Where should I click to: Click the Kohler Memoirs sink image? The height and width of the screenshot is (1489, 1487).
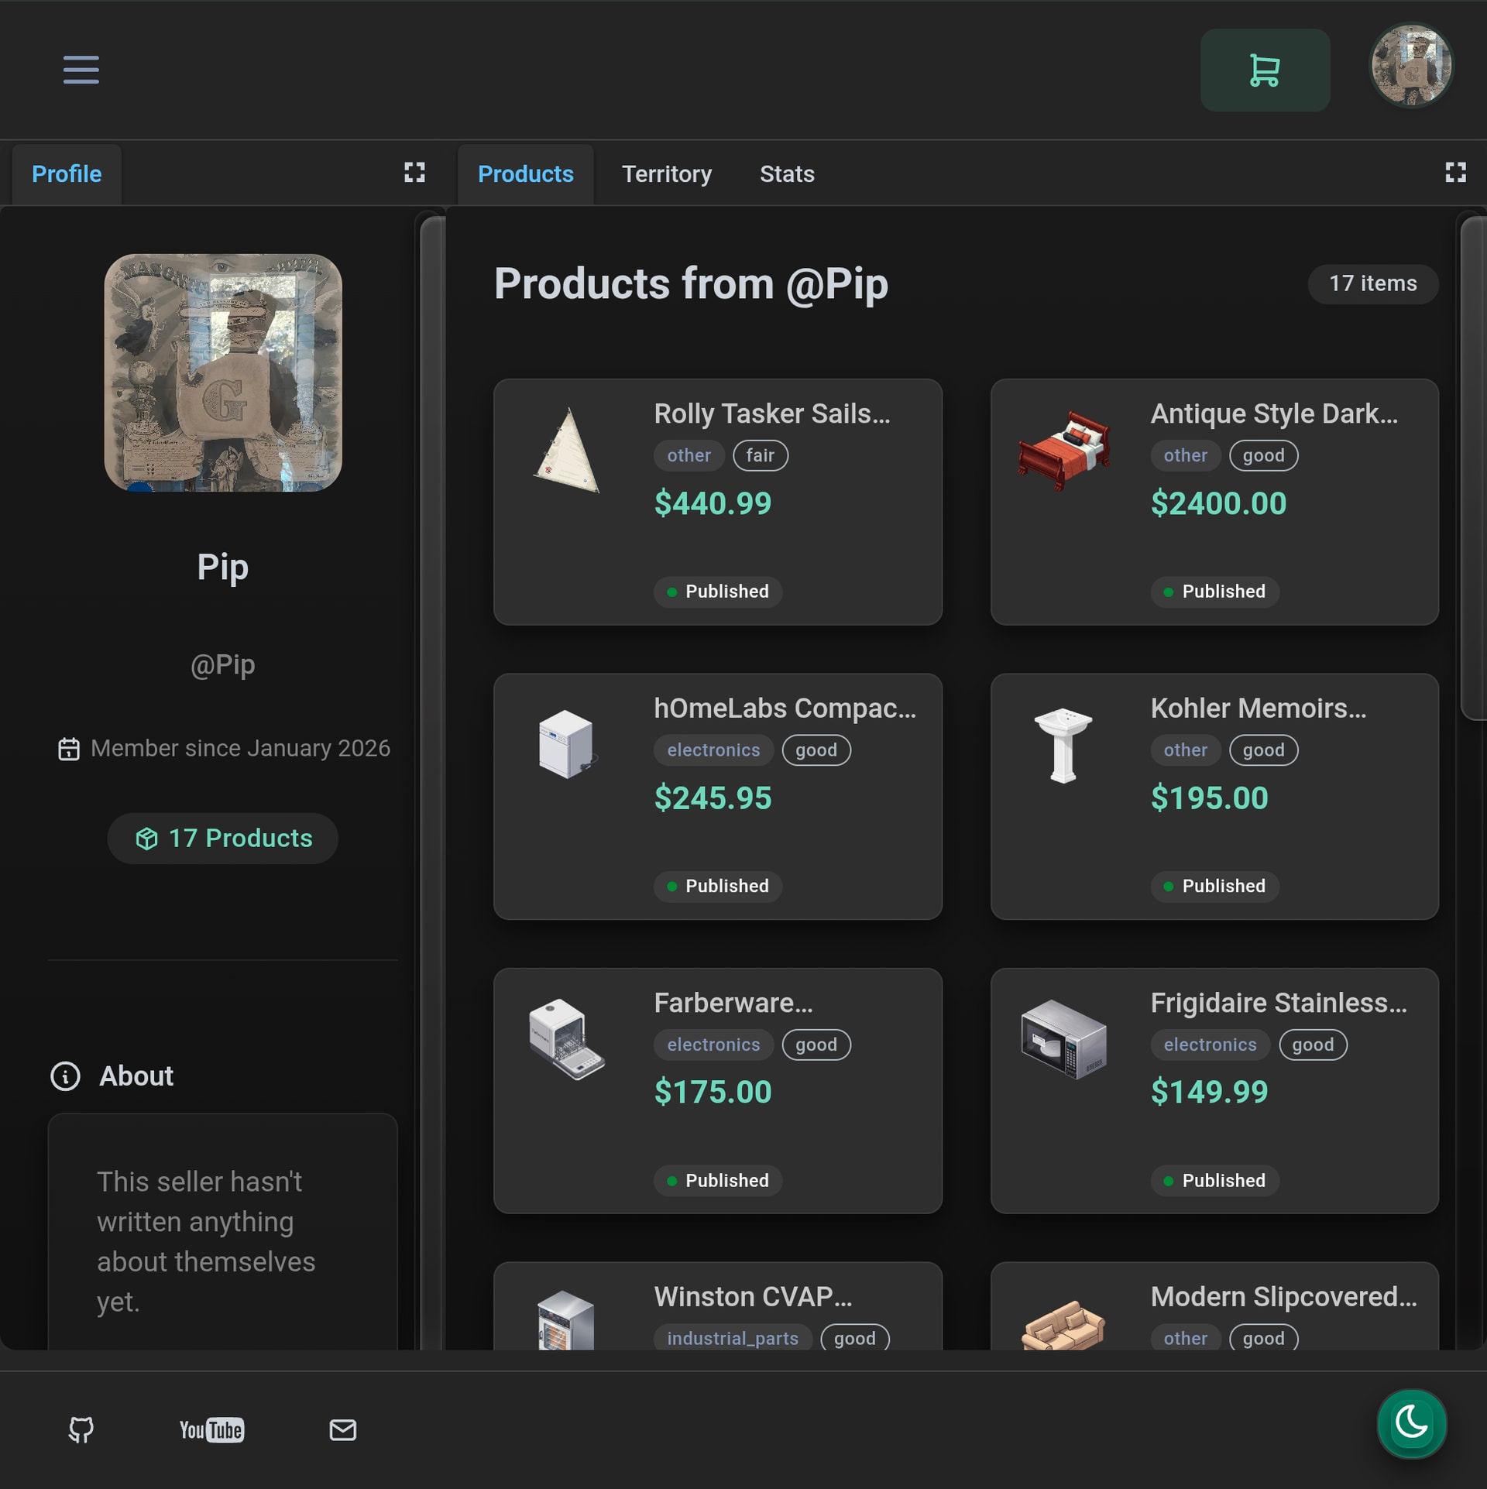(1063, 745)
